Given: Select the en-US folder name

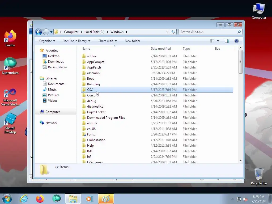Looking at the screenshot, I should 91,129.
